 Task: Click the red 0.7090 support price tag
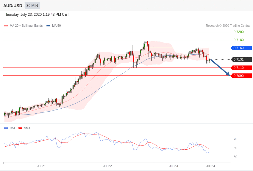pos(241,76)
